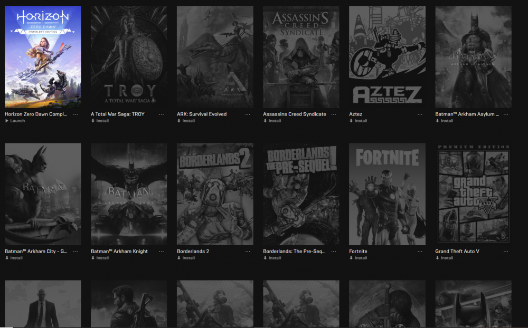Launch Horizon Zero Dawn Complete Edition
This screenshot has width=528, height=328.
point(15,121)
